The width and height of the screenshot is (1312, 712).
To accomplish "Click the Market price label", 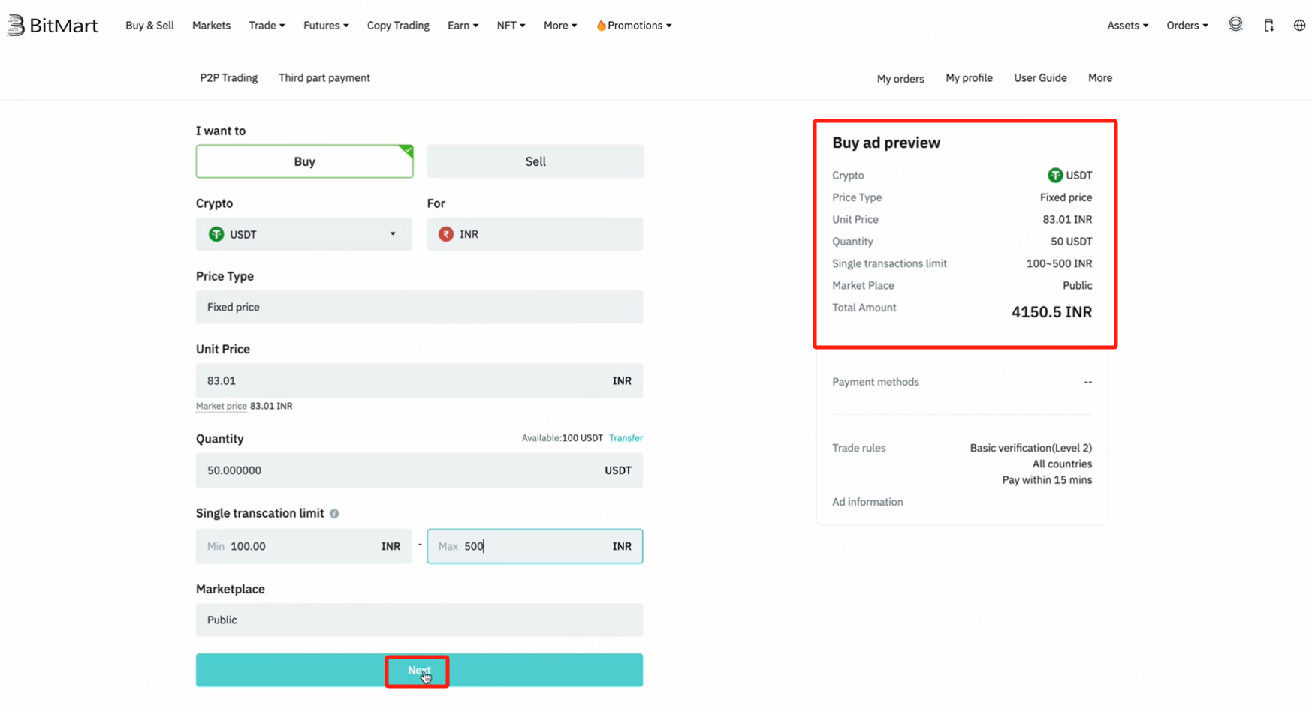I will (x=221, y=406).
